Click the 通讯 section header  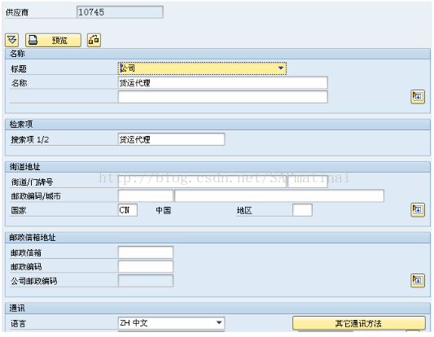click(x=217, y=309)
